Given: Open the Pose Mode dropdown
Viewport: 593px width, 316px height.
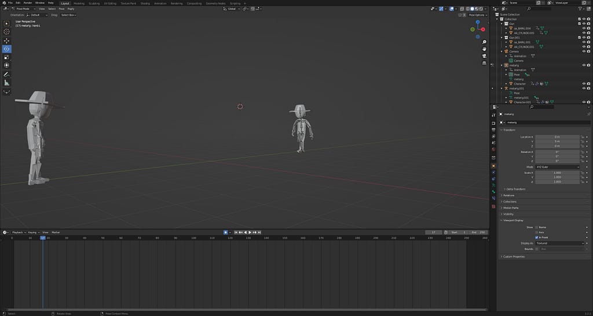Looking at the screenshot, I should click(22, 9).
